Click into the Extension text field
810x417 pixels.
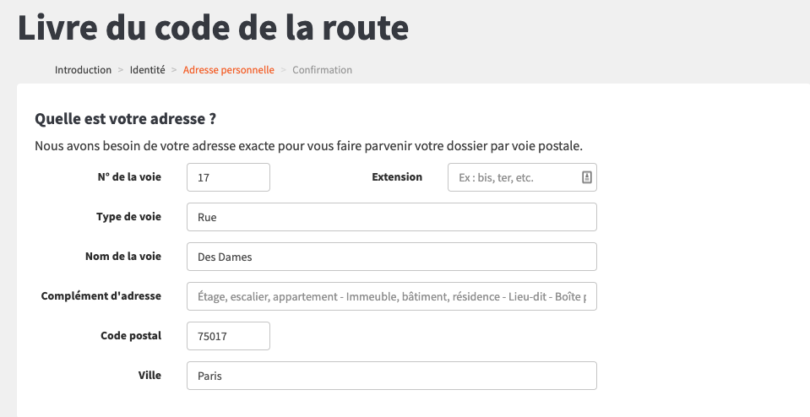click(514, 177)
